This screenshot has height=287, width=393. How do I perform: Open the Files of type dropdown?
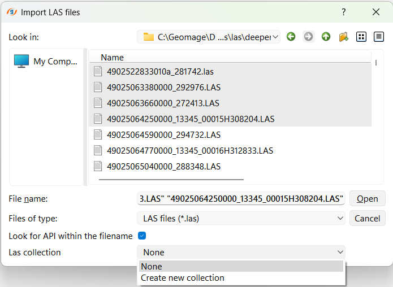click(x=241, y=219)
